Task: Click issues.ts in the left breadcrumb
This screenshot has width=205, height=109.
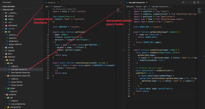Action: (57, 7)
